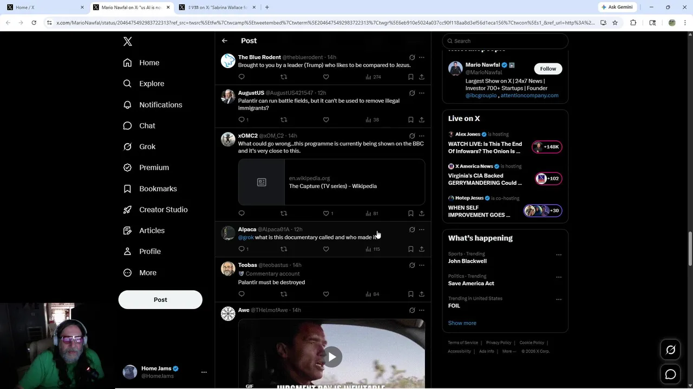
Task: Open Hotep Jesus live space
Action: tap(505, 207)
